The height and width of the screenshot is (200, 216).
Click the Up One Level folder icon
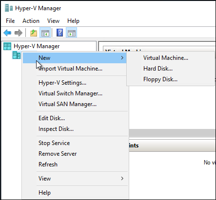pos(34,33)
